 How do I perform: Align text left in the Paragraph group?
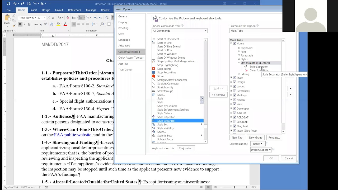[x=74, y=24]
